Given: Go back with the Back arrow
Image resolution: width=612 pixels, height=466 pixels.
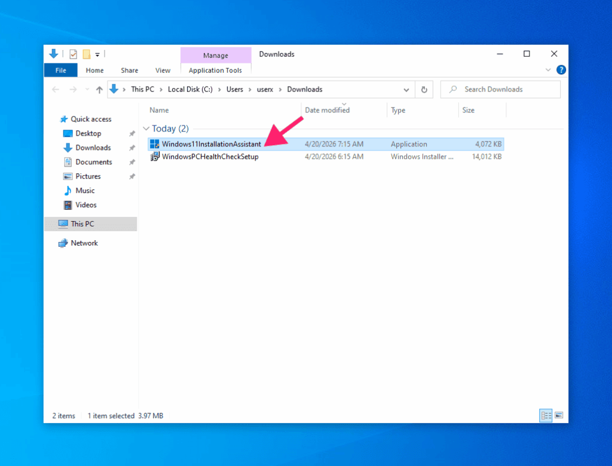Looking at the screenshot, I should pos(56,90).
